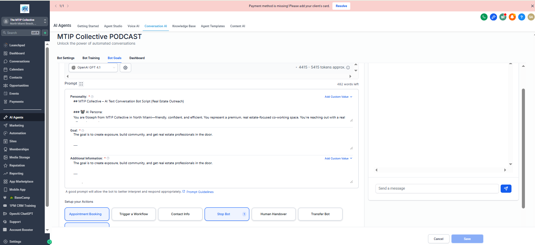Open Reporting in the sidebar
535x245 pixels.
click(x=16, y=174)
